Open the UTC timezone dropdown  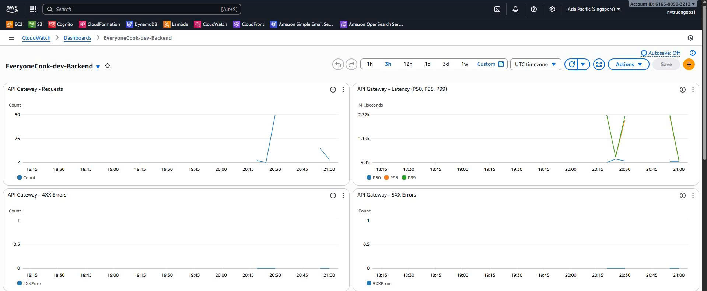coord(535,64)
